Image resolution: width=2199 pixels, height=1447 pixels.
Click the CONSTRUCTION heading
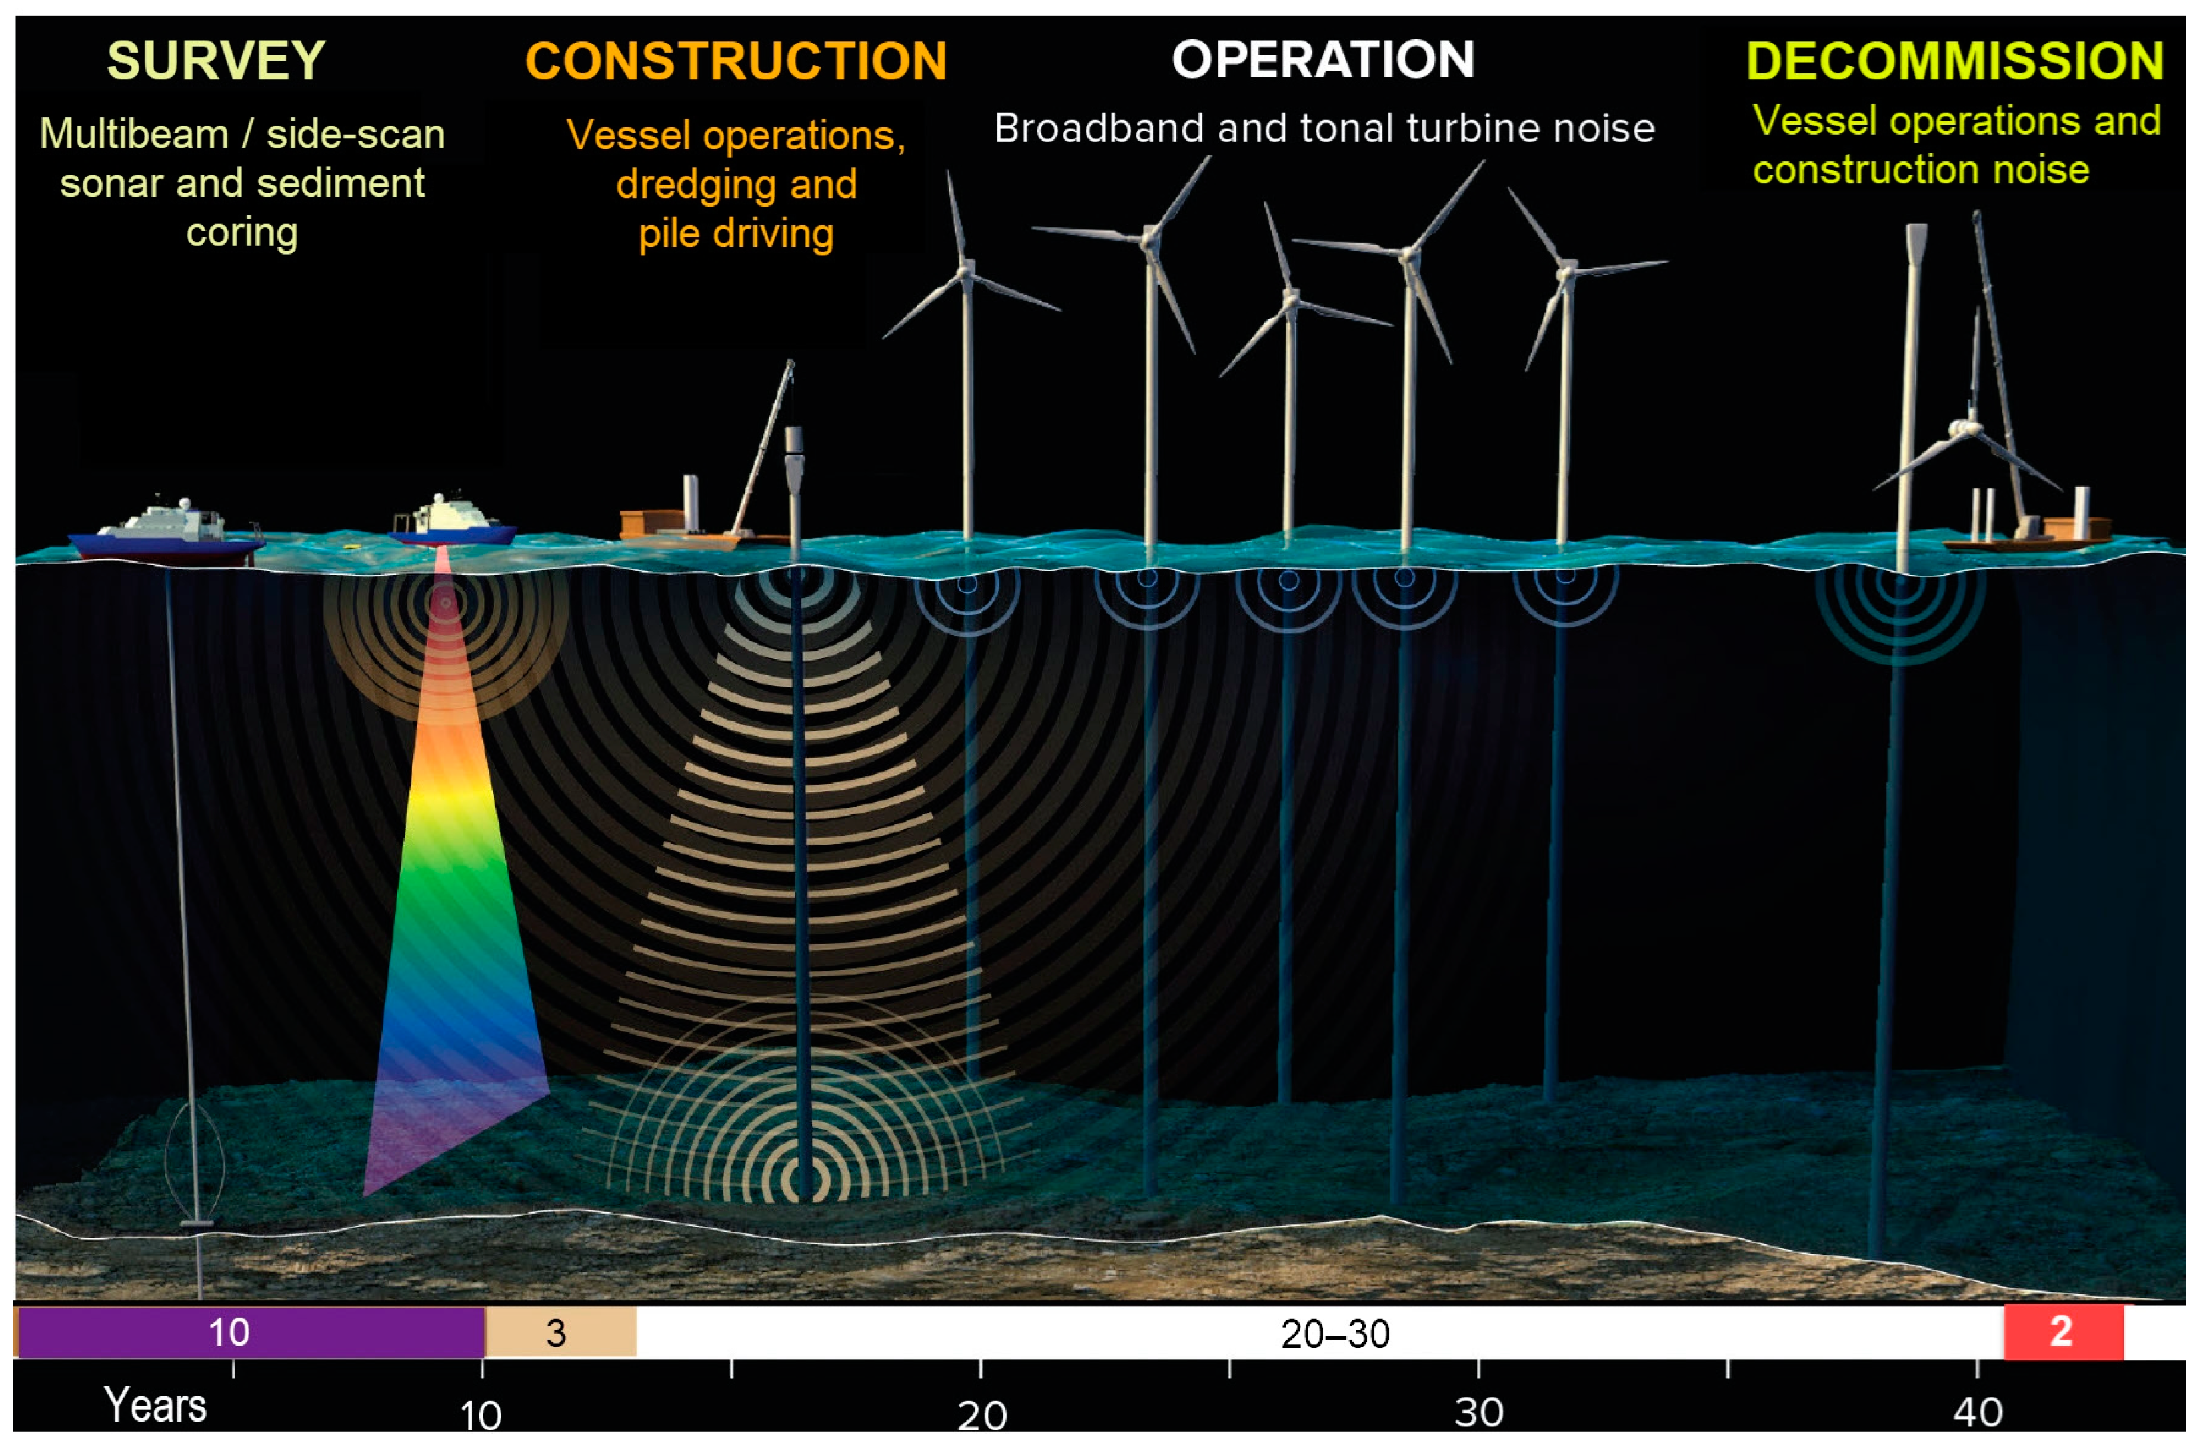[735, 61]
